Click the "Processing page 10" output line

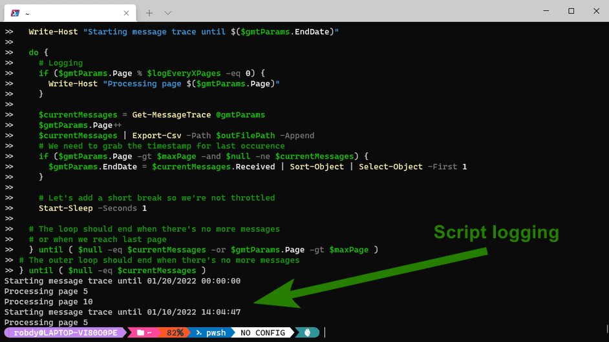click(48, 302)
